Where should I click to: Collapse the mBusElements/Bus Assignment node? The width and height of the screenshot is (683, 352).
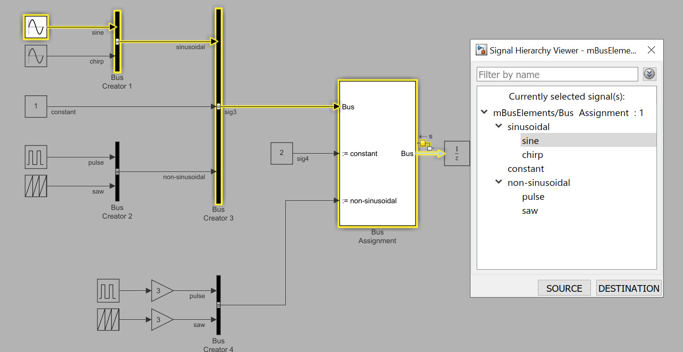click(x=484, y=112)
